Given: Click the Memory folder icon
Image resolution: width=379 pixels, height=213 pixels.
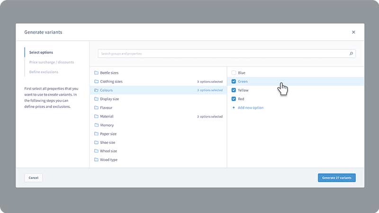Looking at the screenshot, I should click(x=96, y=125).
